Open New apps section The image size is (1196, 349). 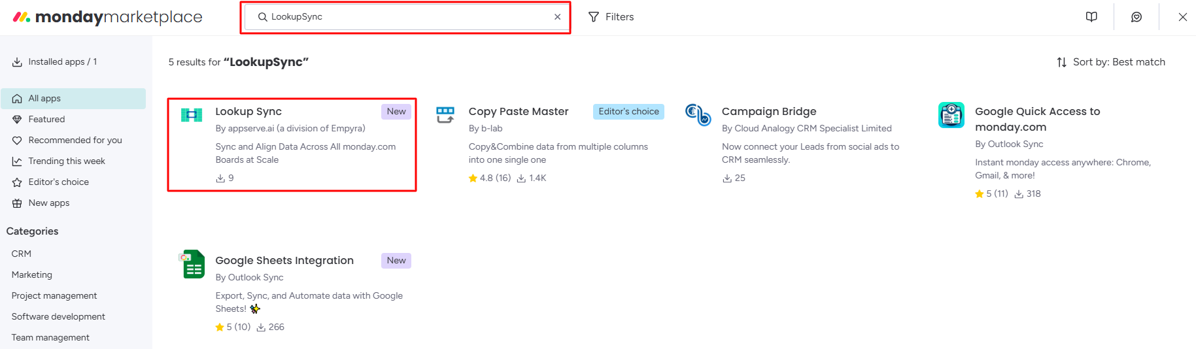pos(73,203)
